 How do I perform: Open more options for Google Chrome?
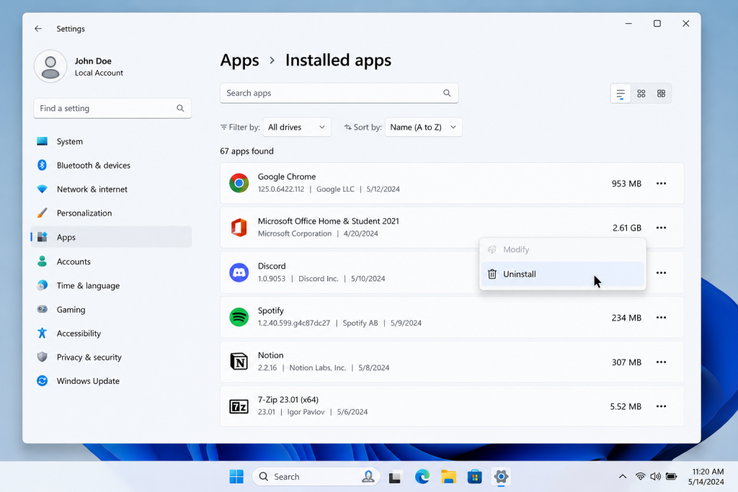click(x=662, y=184)
